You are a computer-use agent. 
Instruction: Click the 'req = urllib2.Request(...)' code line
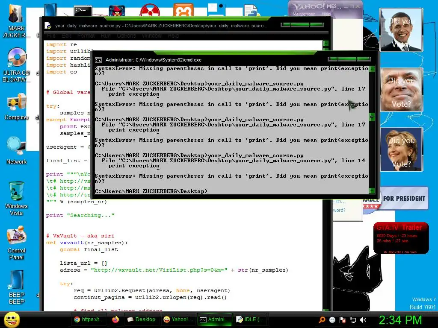point(152,290)
